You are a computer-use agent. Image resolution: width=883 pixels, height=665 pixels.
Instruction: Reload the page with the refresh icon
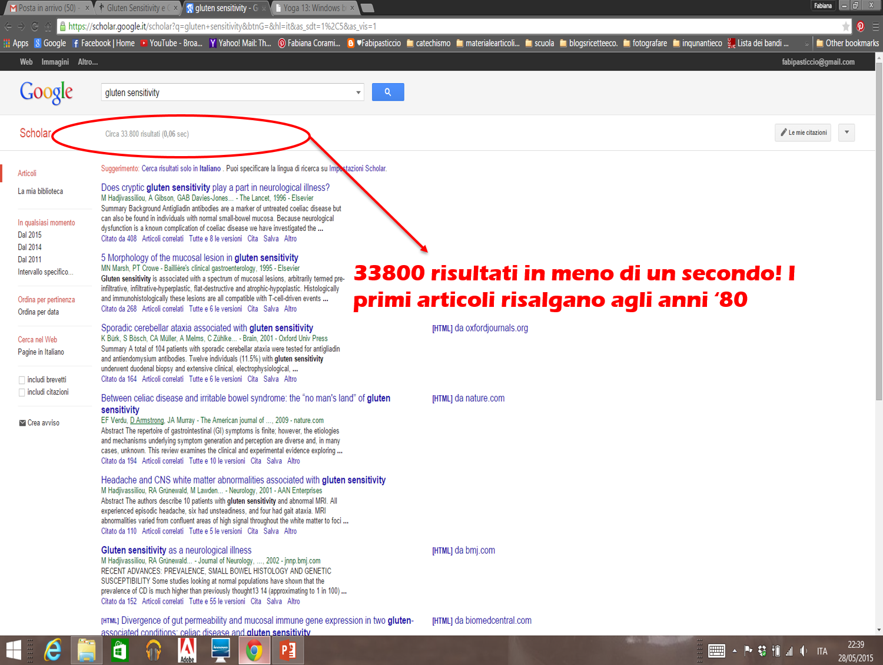pos(35,27)
